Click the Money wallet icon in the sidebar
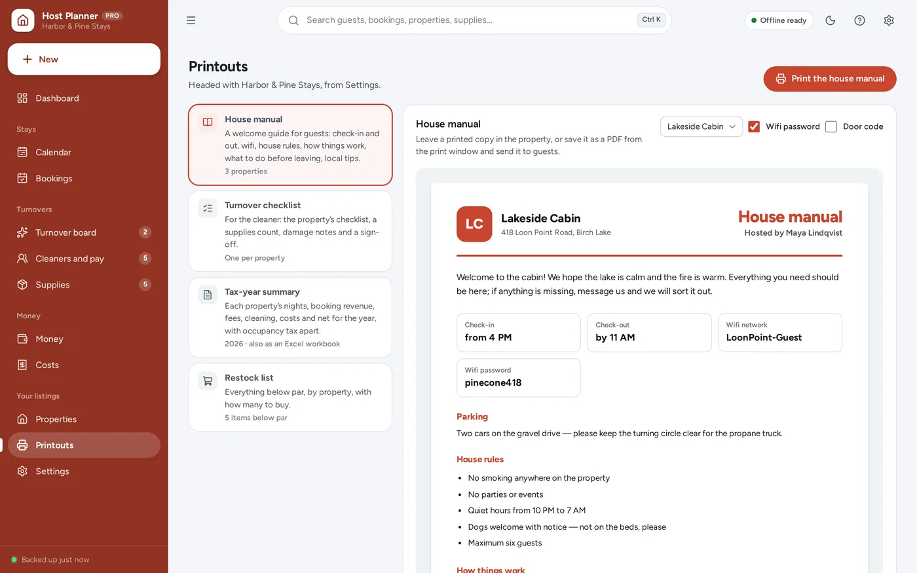The width and height of the screenshot is (917, 573). 22,339
